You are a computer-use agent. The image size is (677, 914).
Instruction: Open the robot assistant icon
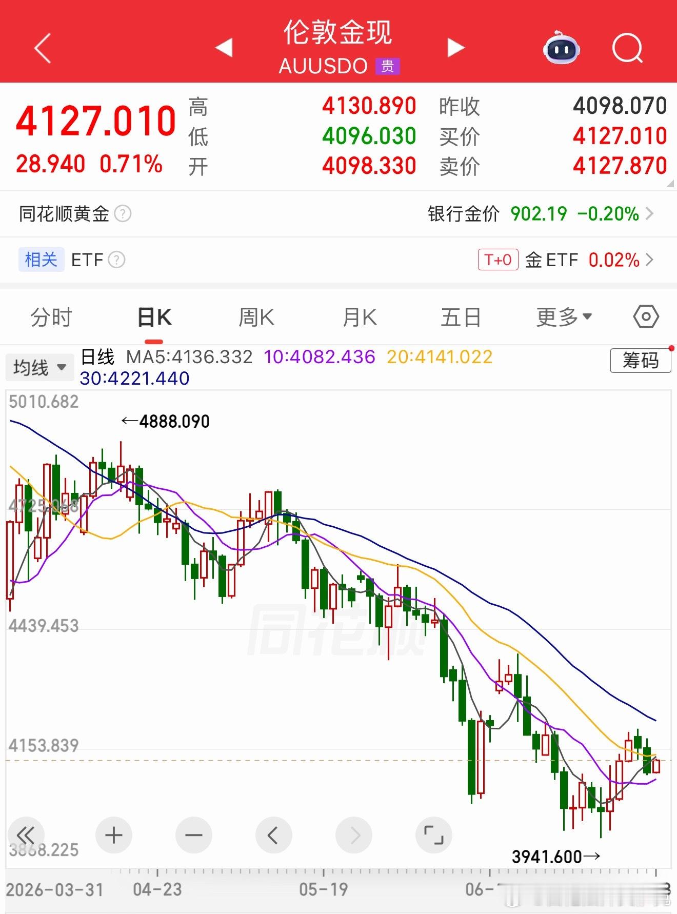(x=562, y=47)
